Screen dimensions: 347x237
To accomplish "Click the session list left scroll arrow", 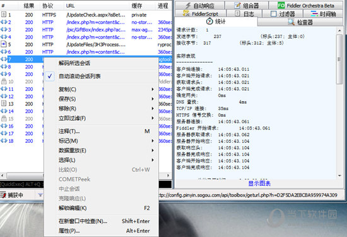I will [3, 175].
